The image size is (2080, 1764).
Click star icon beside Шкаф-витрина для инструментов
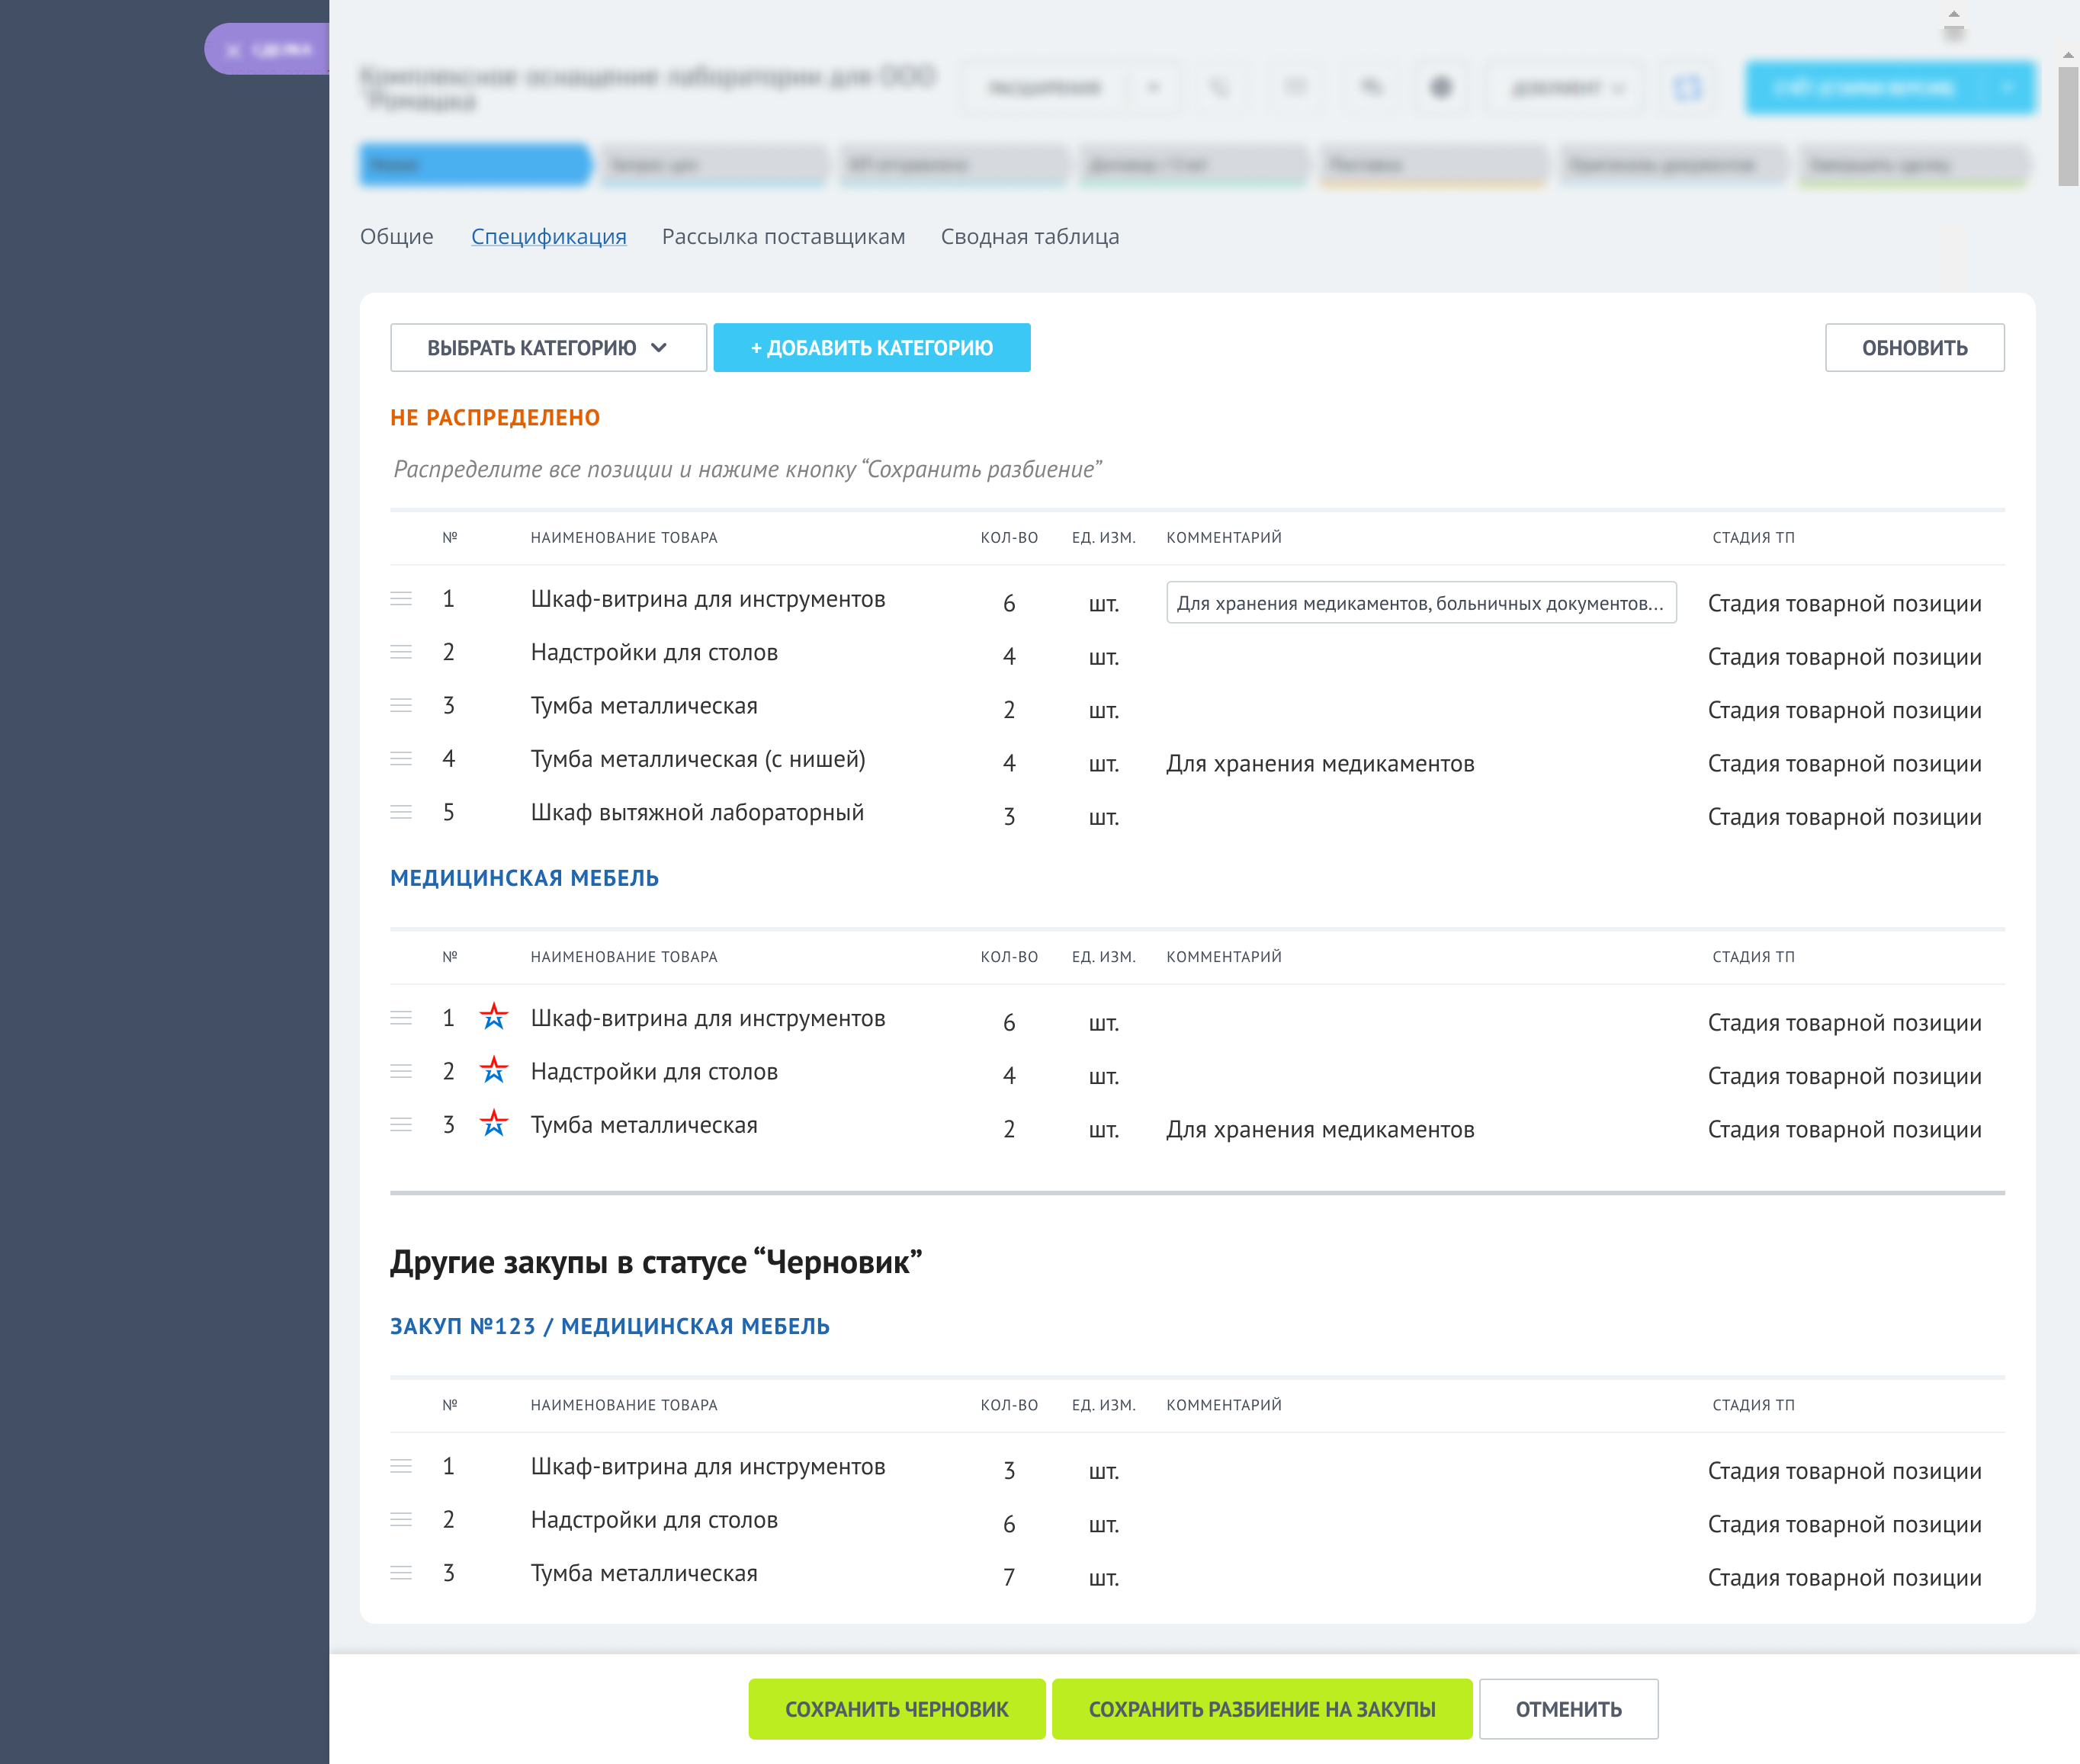[x=494, y=1017]
